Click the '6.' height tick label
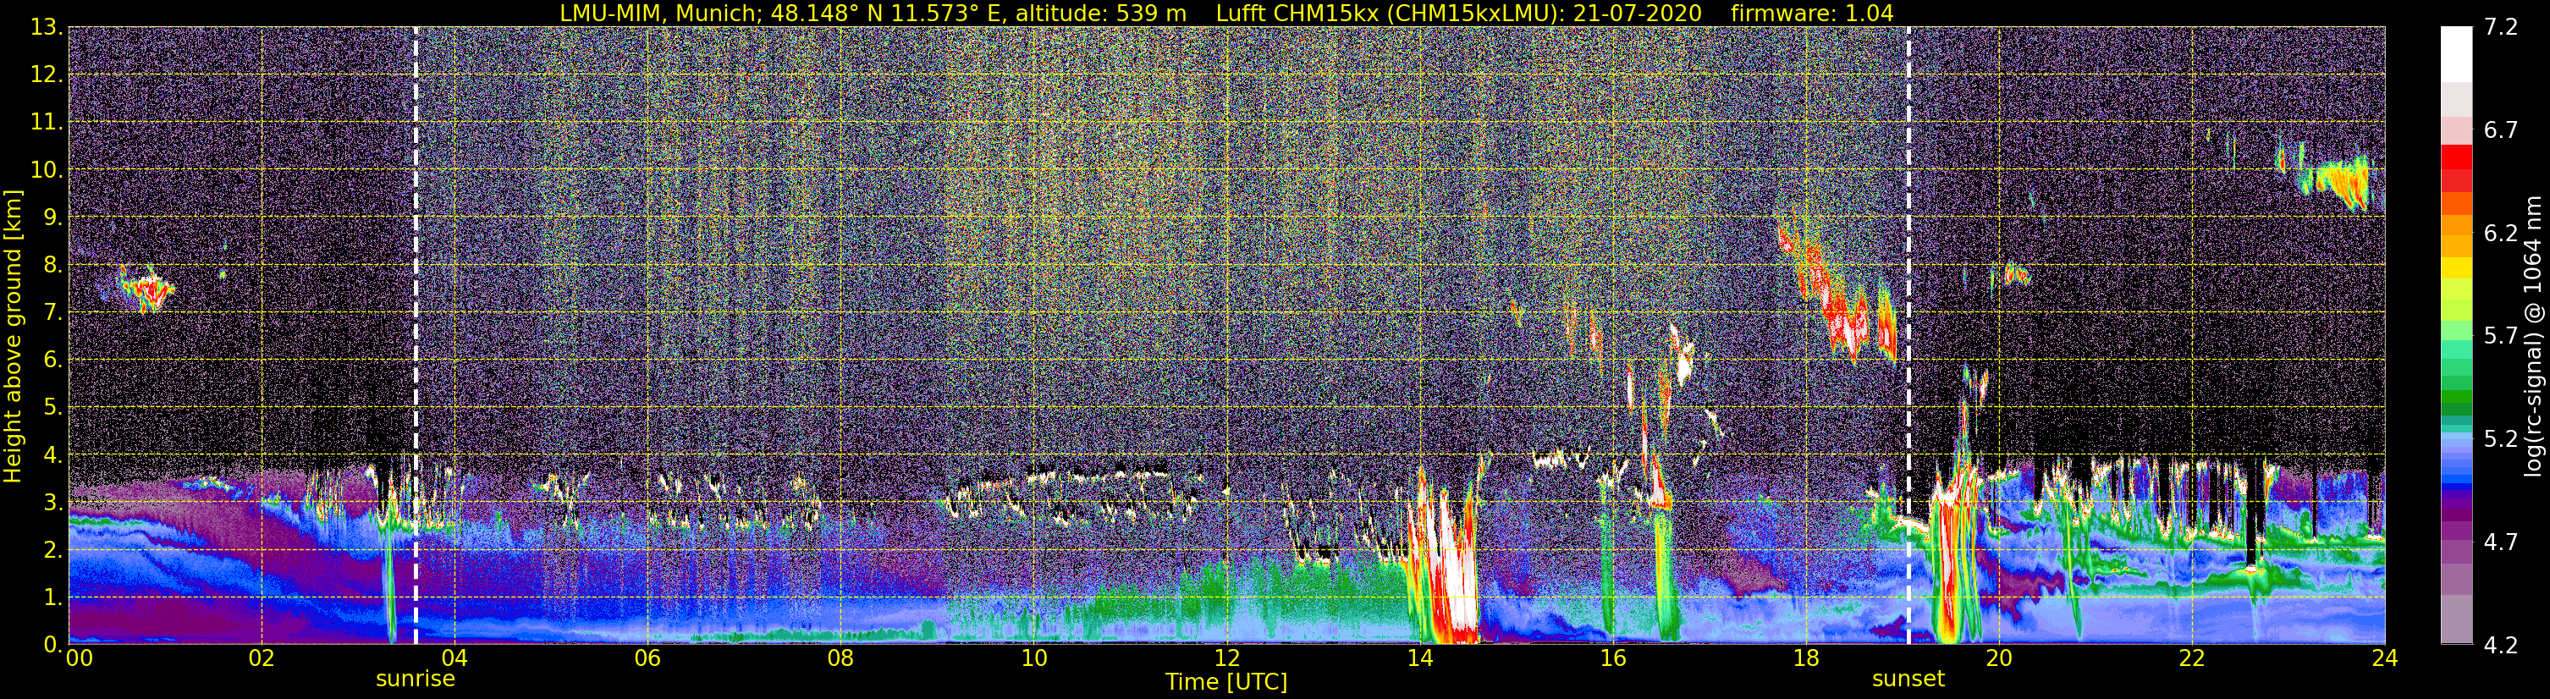The image size is (2550, 699). [x=52, y=360]
